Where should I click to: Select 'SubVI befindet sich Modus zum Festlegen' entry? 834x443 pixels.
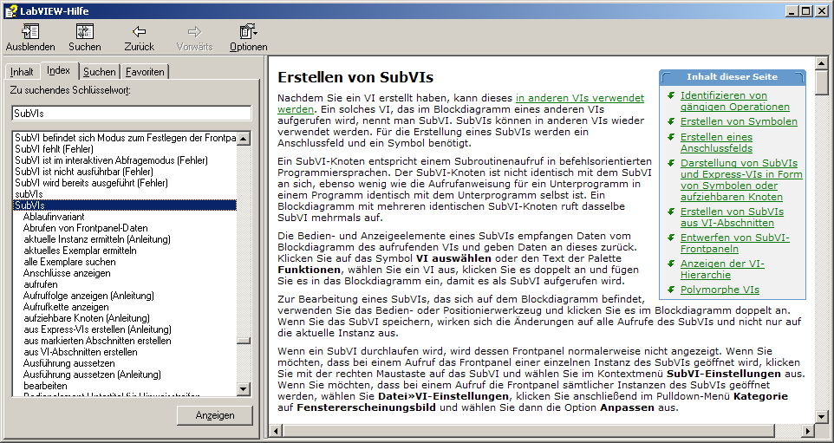tap(125, 138)
